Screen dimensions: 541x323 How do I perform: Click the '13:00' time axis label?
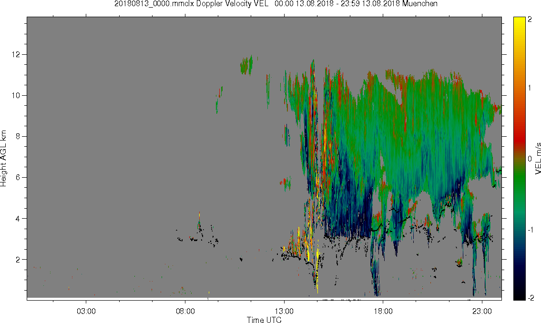coord(284,312)
